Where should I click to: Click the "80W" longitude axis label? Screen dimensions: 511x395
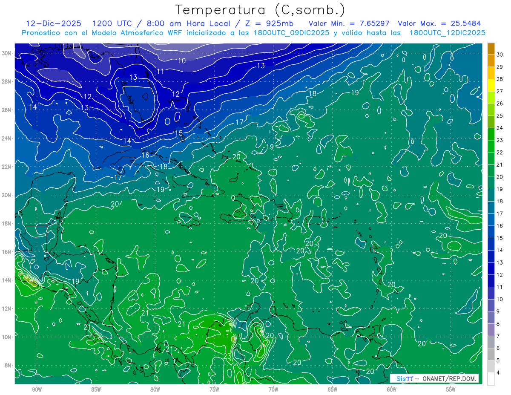pos(155,389)
